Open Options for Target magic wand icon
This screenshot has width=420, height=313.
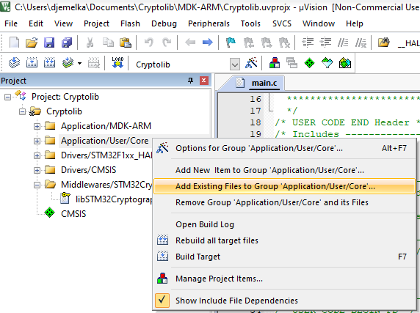251,63
